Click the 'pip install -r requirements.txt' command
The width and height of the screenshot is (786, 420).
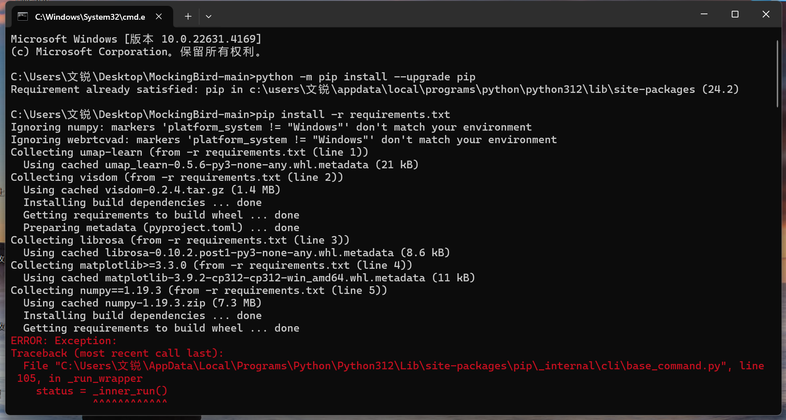click(353, 115)
